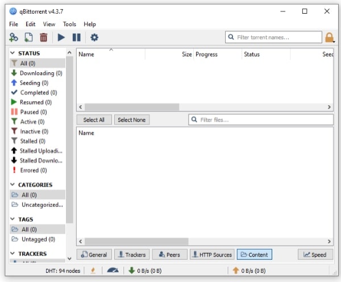Switch to the Trackers tab
This screenshot has height=282, width=341.
click(132, 255)
